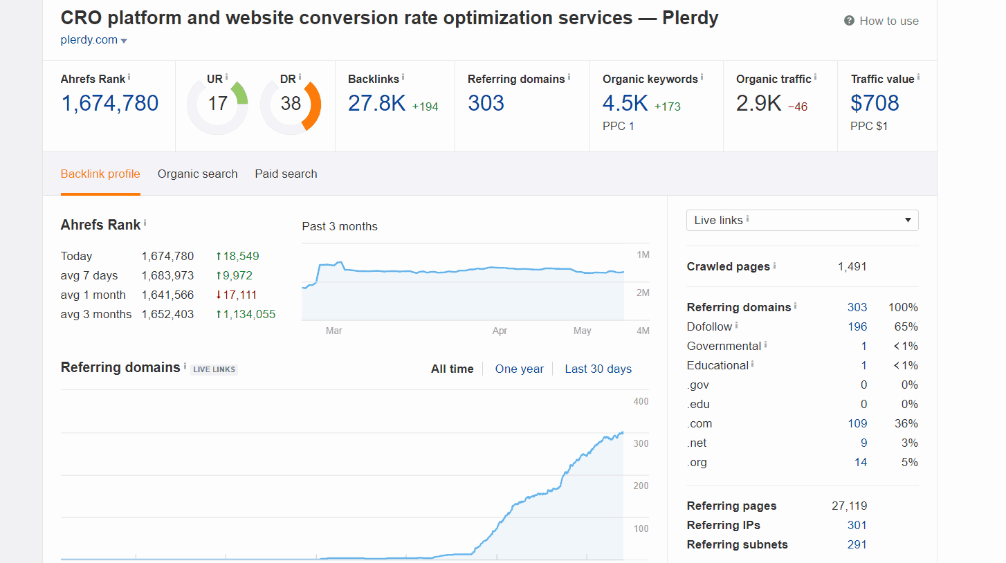Switch to Backlink profile tab
Image resolution: width=1006 pixels, height=563 pixels.
point(100,174)
